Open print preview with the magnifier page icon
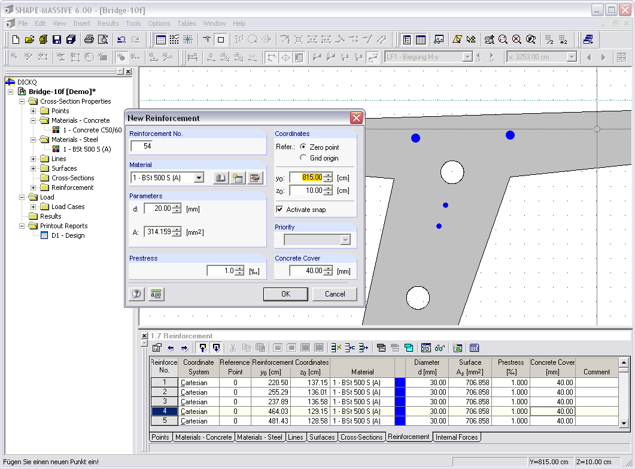Viewport: 635px width, 469px height. tap(104, 40)
